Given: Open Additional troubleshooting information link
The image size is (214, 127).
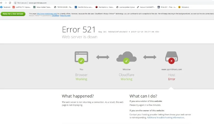Looking at the screenshot, I should click(x=165, y=118).
